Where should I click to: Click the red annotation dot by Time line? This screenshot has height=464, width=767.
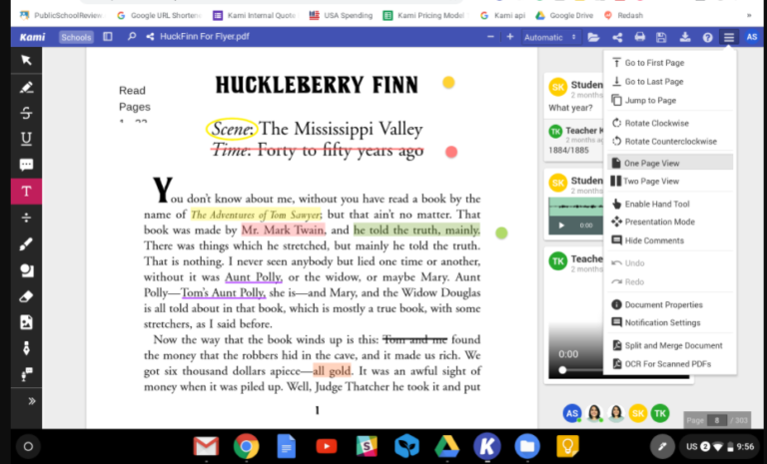(451, 152)
